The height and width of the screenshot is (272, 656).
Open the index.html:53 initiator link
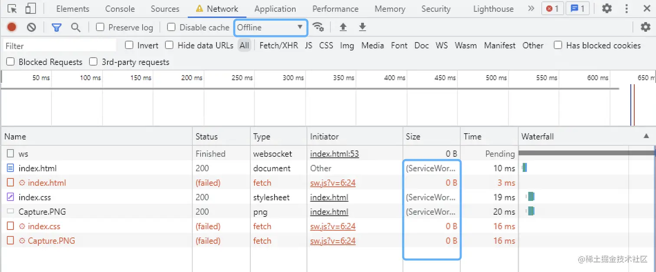(x=334, y=154)
